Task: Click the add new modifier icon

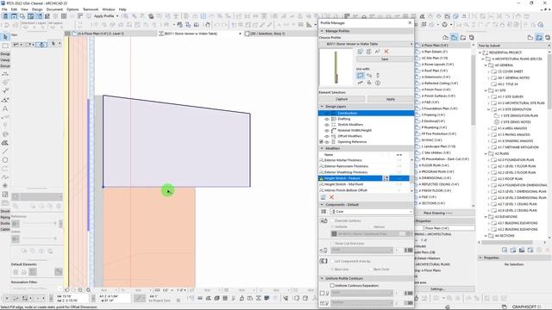Action: tap(323, 197)
